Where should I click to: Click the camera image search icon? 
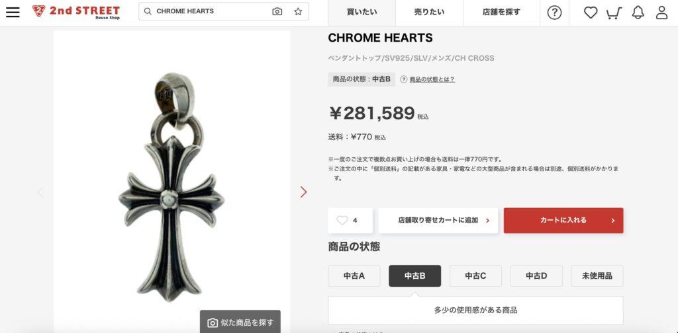(277, 12)
